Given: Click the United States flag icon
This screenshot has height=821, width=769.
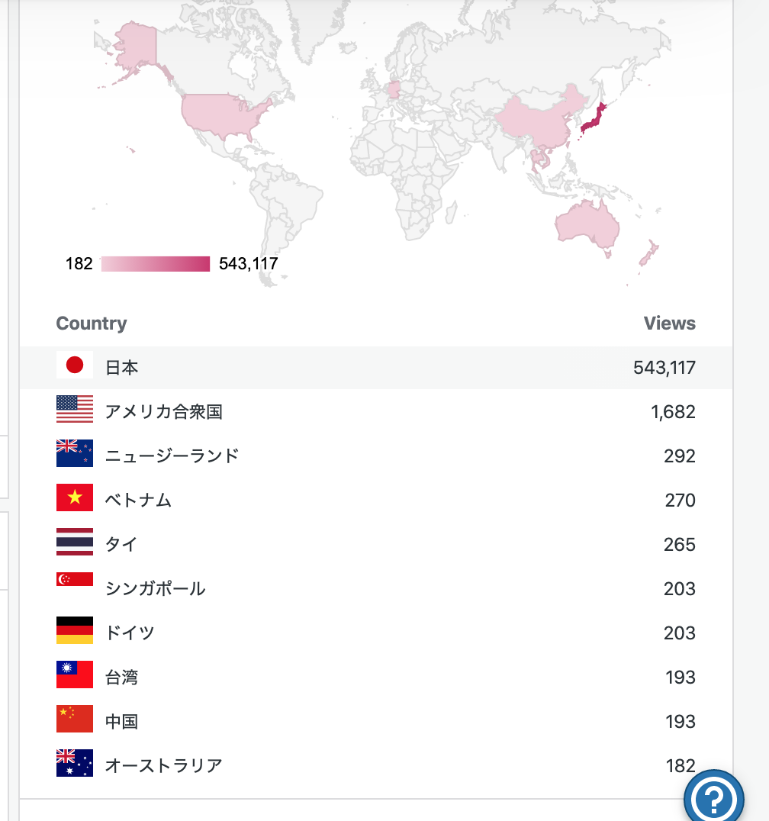Looking at the screenshot, I should [x=74, y=409].
